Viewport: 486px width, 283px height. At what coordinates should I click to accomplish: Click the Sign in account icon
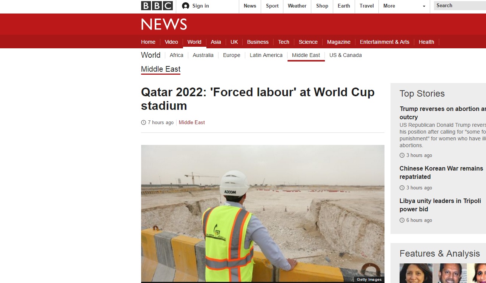(185, 6)
